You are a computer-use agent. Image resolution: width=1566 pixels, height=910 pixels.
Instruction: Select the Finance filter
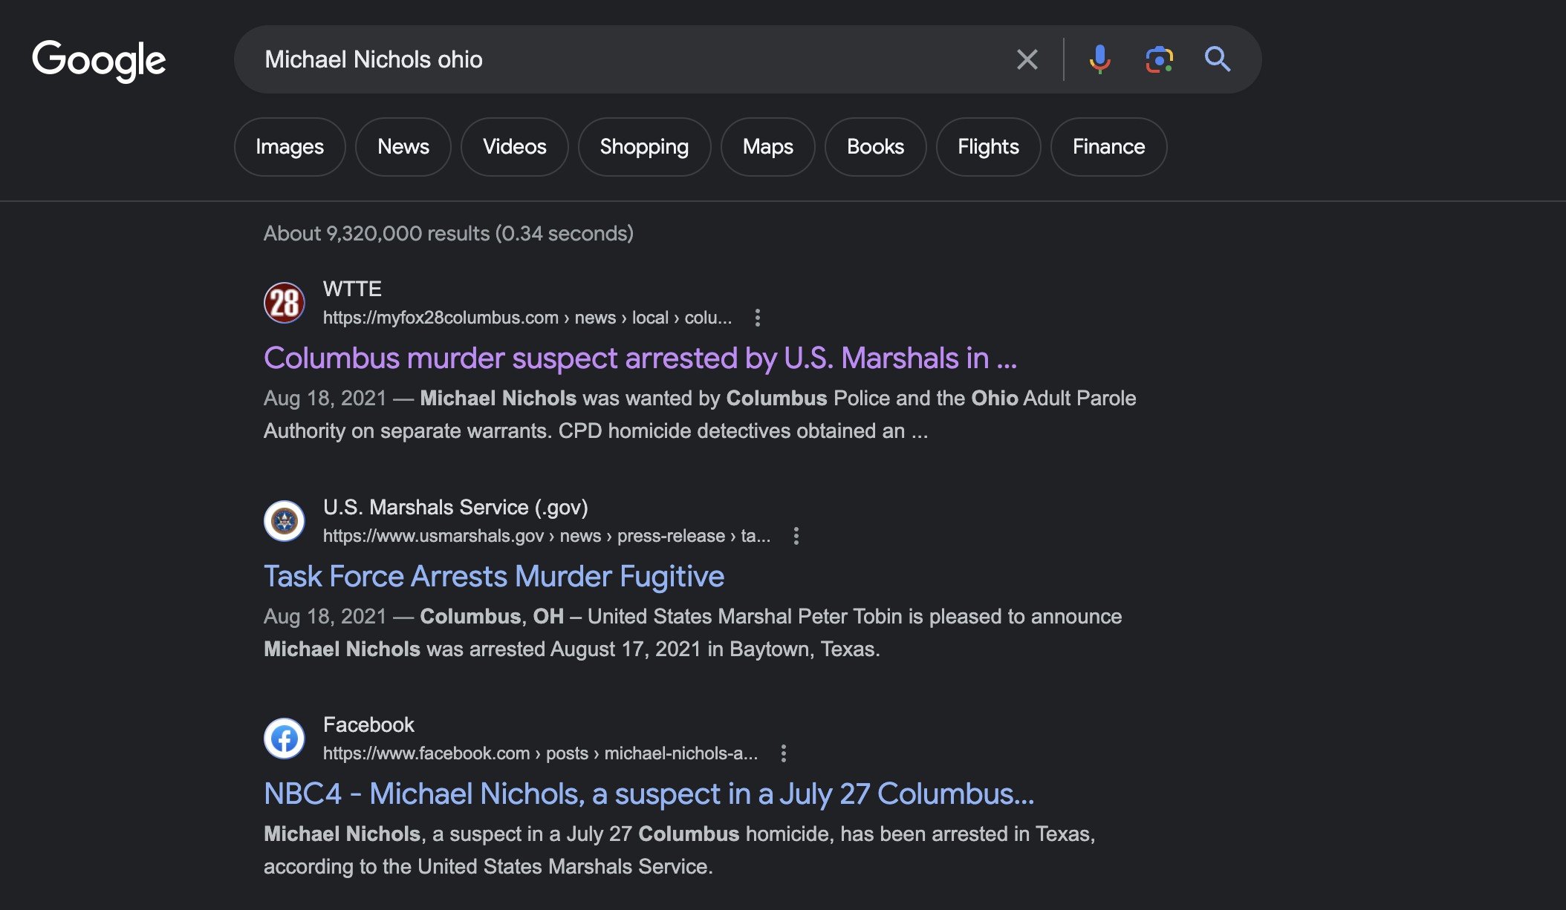point(1108,147)
